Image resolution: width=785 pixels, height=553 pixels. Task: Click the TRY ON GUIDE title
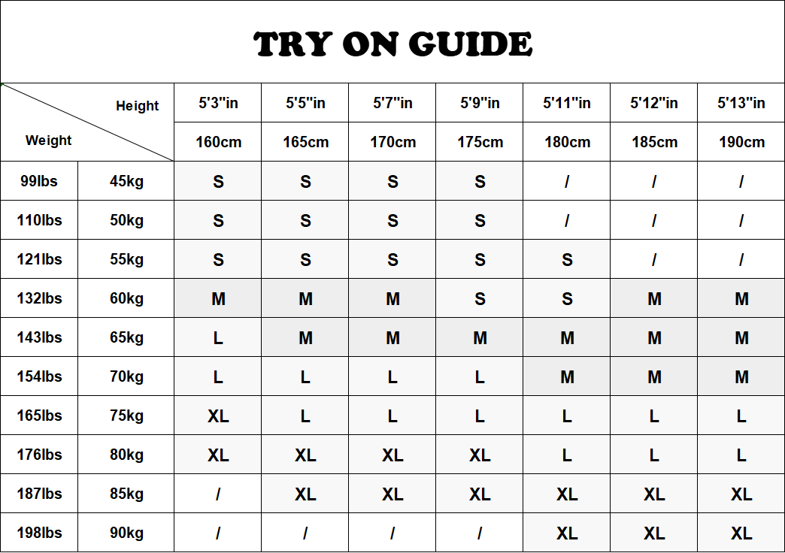tap(392, 44)
